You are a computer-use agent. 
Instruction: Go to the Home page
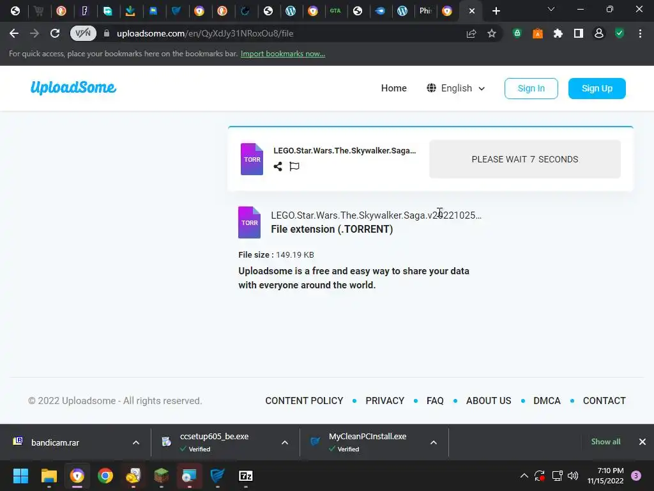[x=393, y=88]
